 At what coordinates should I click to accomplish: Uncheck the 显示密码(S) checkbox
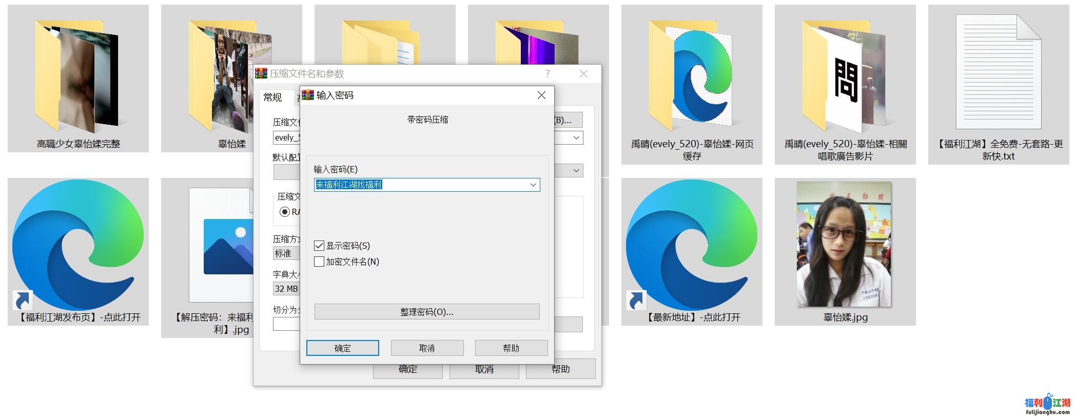(x=319, y=246)
